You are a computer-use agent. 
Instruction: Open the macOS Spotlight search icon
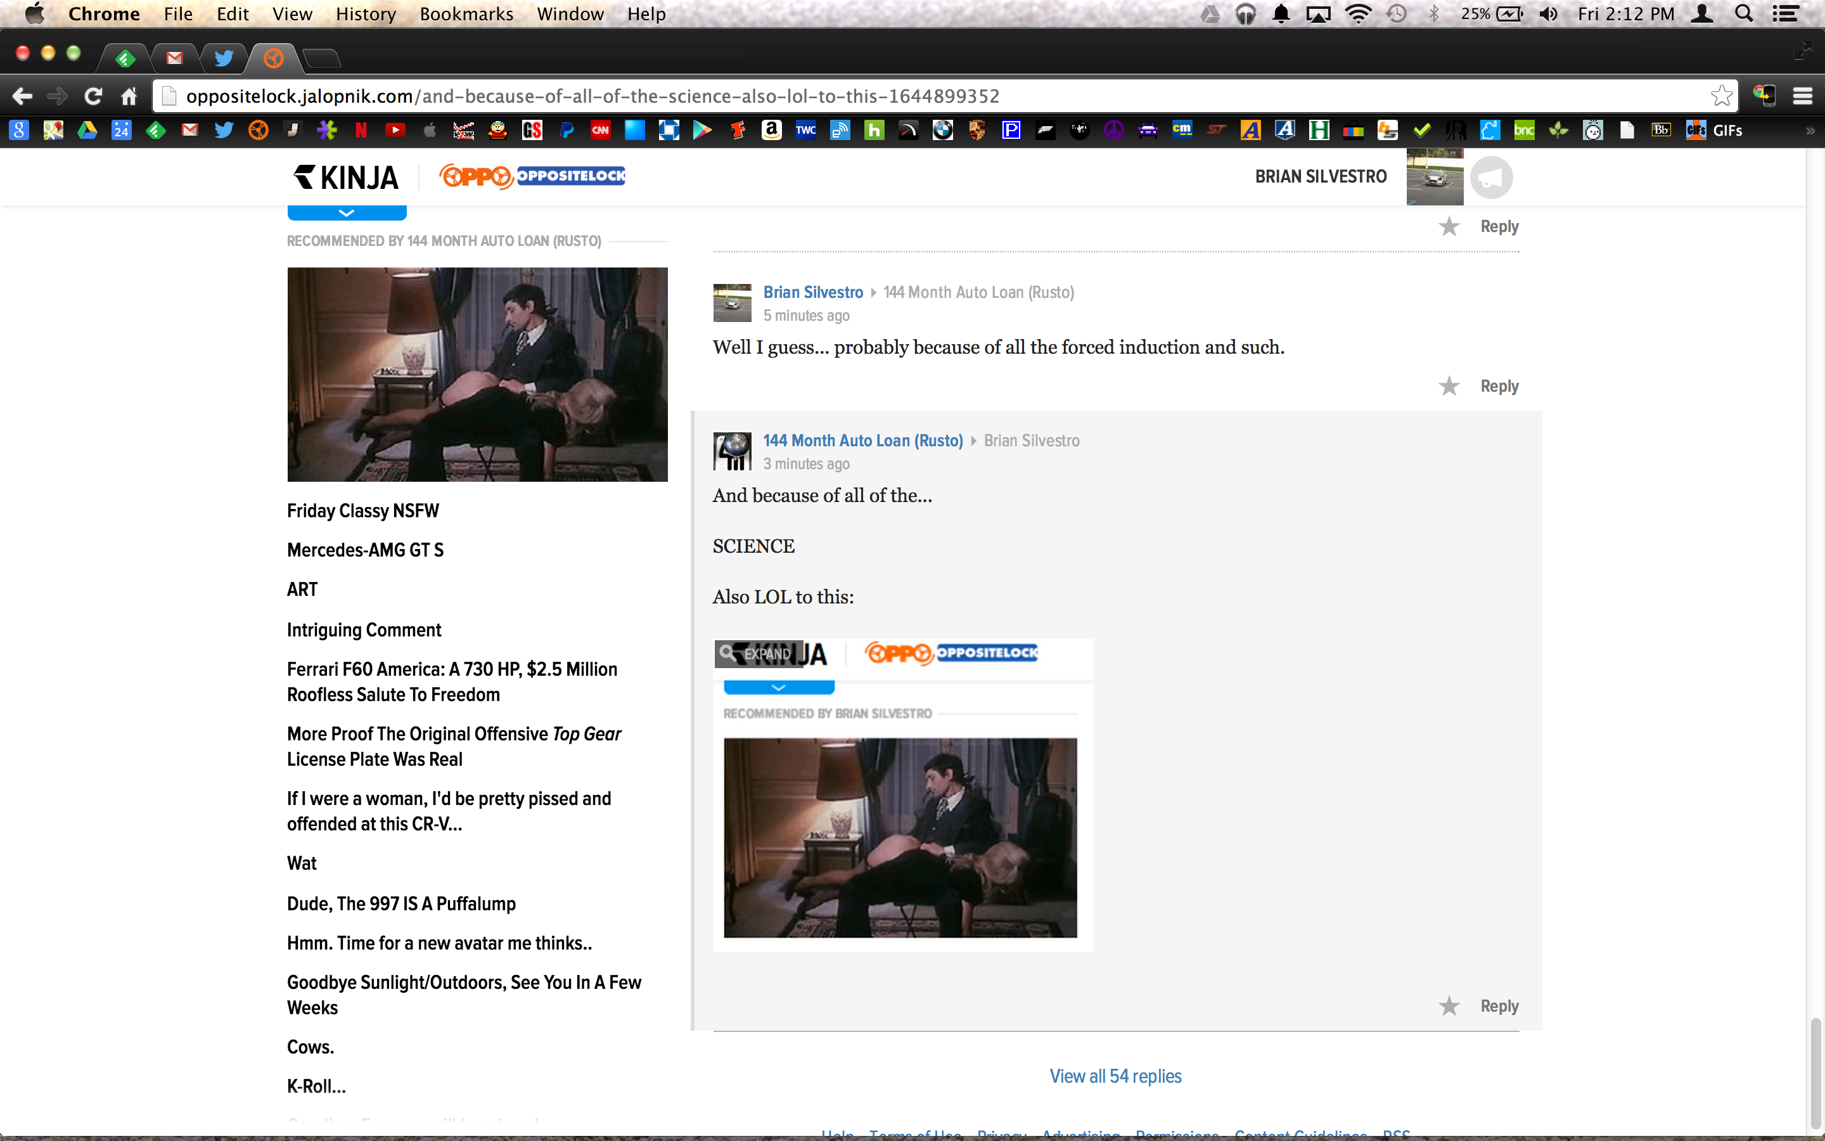coord(1743,13)
